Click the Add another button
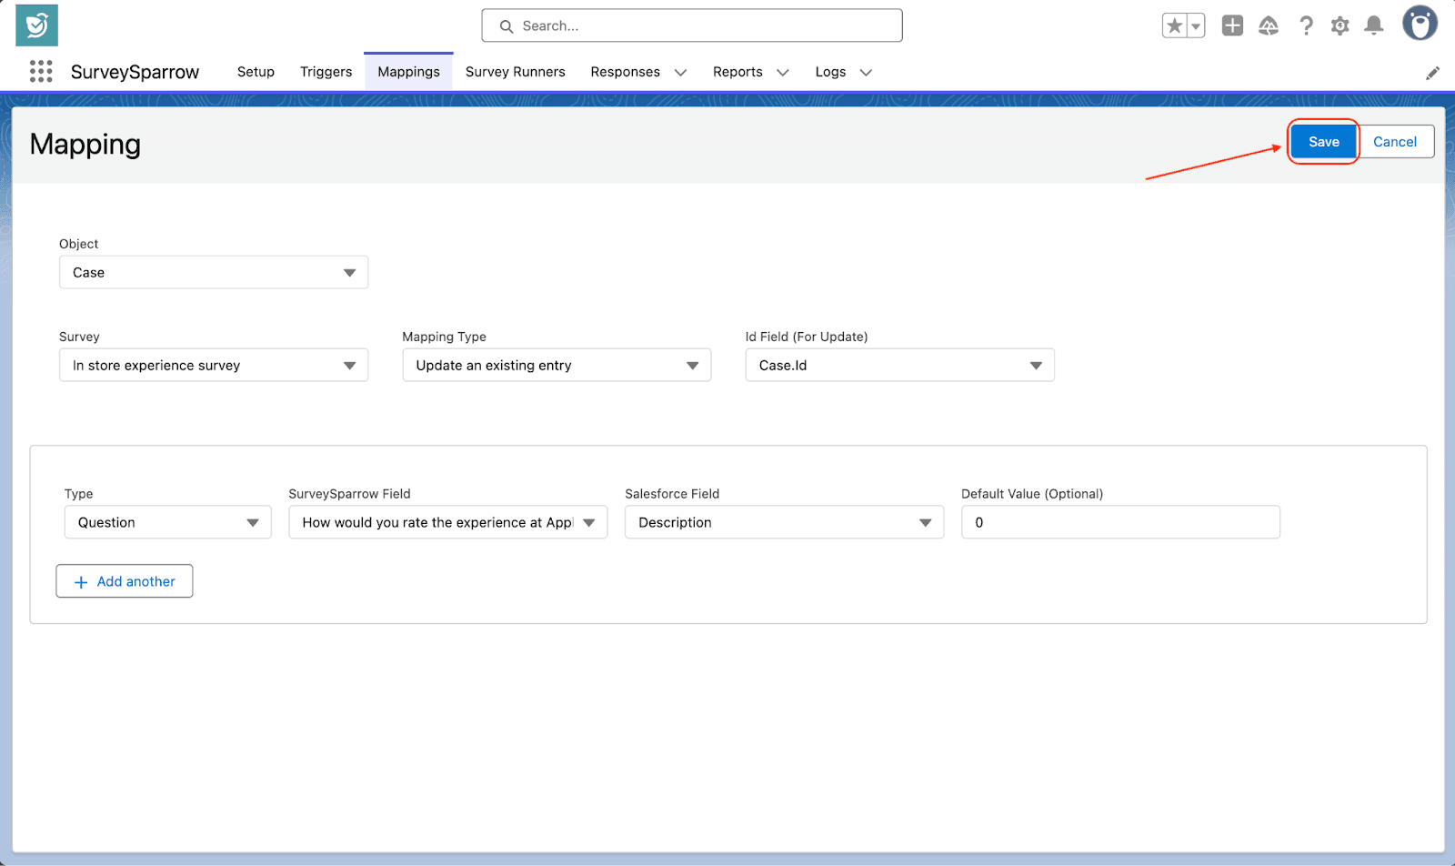The width and height of the screenshot is (1455, 866). 125,581
